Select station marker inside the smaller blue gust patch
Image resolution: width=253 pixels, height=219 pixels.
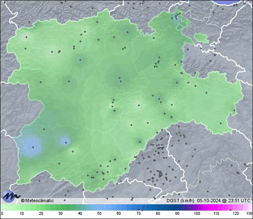tap(66, 142)
